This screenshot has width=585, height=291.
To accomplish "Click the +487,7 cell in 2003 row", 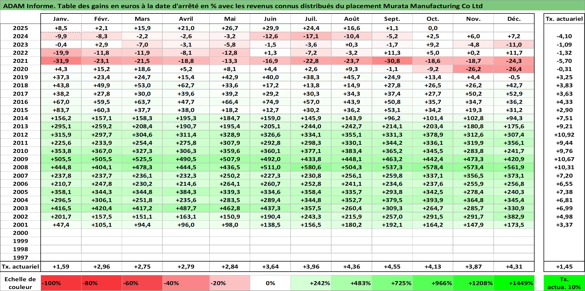I will coord(186,208).
